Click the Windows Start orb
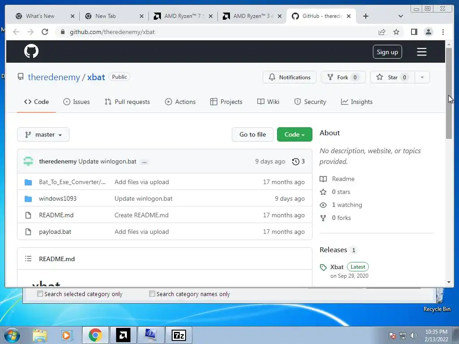Viewport: 459px width, 344px height. pos(12,335)
